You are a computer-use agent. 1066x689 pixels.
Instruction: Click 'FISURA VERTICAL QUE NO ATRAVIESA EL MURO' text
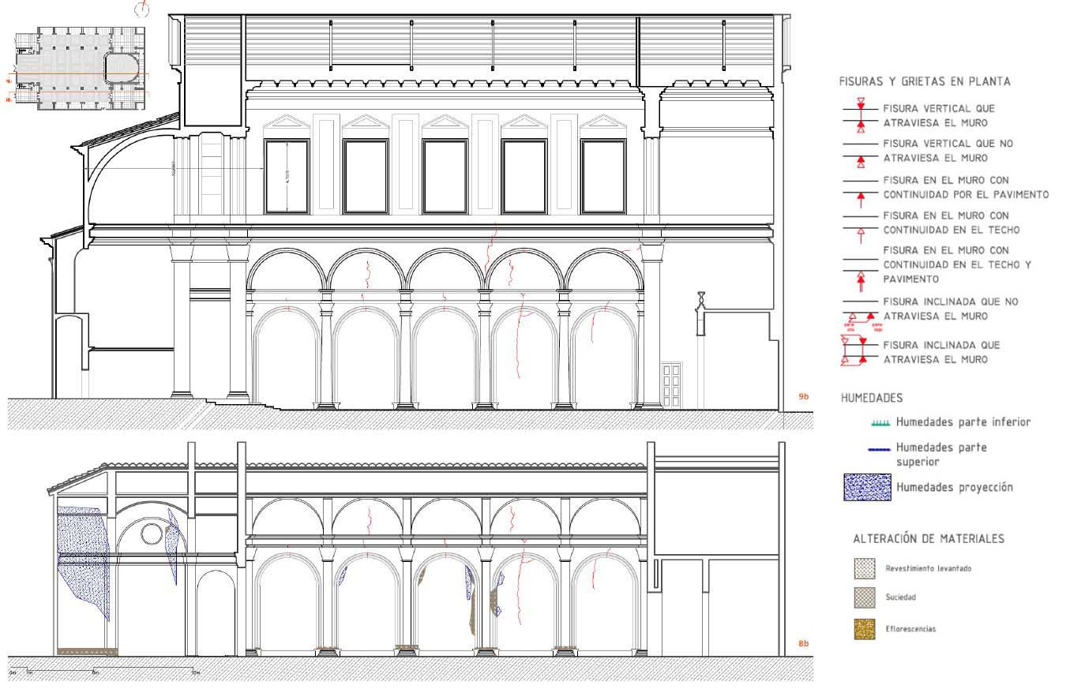[948, 151]
